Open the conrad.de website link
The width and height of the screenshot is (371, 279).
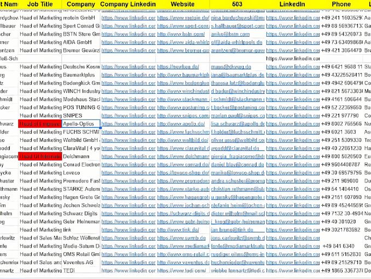(183, 164)
